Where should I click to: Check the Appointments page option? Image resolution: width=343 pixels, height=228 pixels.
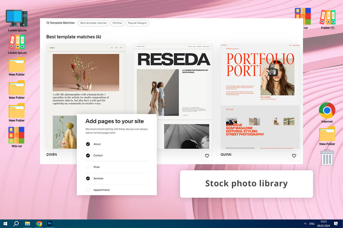(88, 190)
